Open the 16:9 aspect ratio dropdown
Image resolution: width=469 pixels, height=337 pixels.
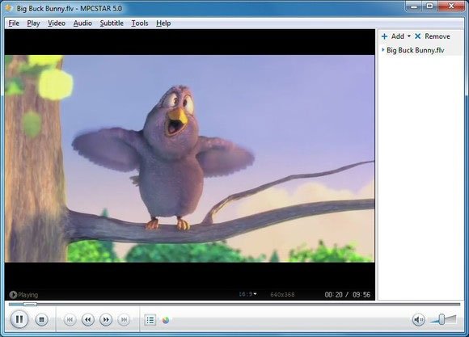pos(247,294)
